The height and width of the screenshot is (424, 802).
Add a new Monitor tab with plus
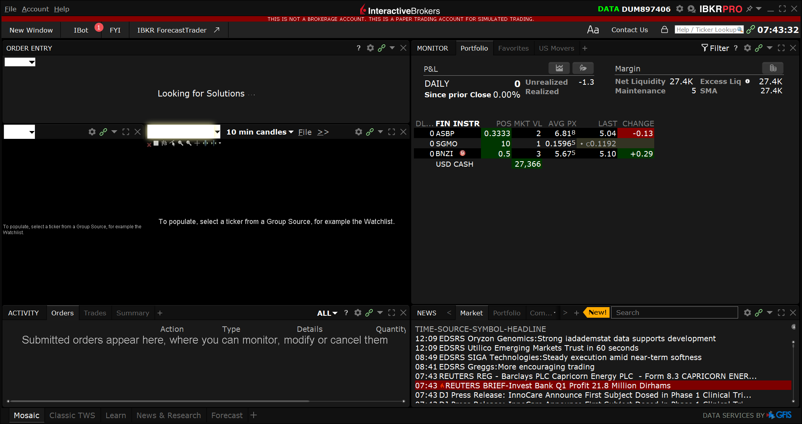click(585, 48)
